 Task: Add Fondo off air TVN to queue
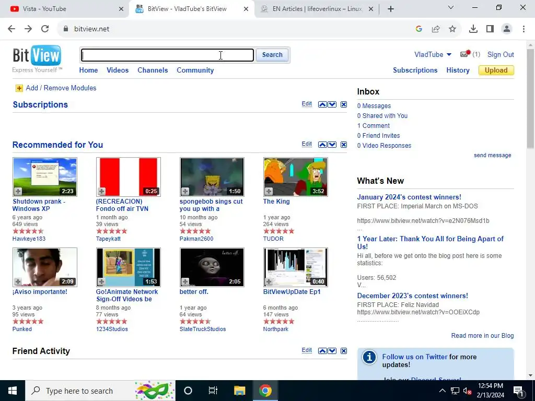(101, 191)
